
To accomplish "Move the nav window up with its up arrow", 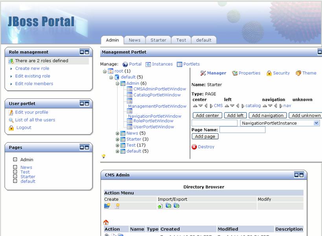I will click(265, 106).
